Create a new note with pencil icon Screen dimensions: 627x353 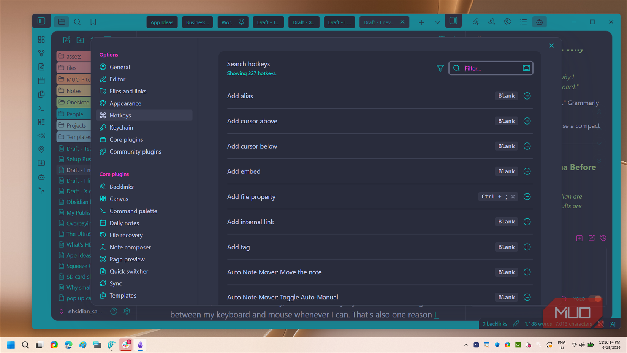[66, 40]
